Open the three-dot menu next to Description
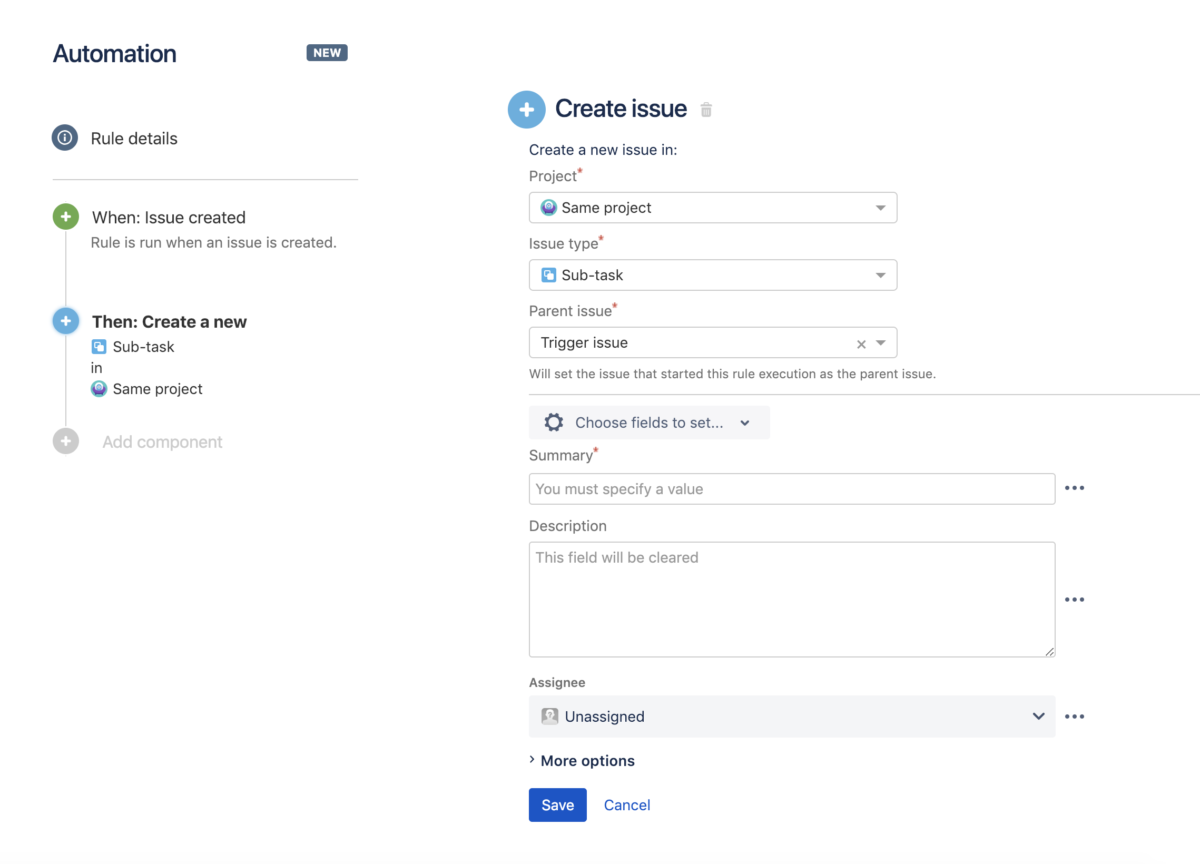 [1074, 600]
